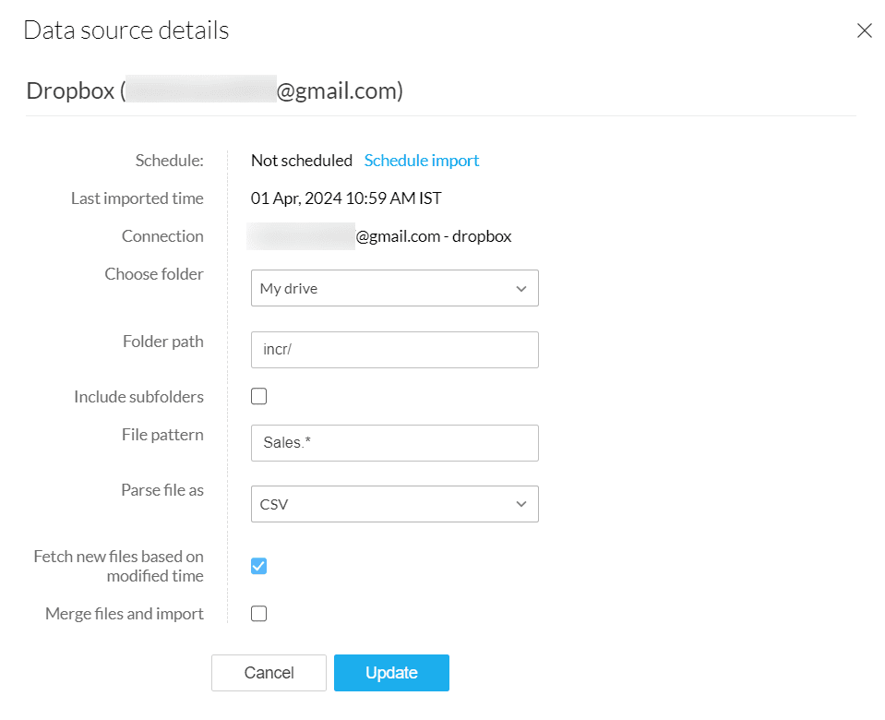885x720 pixels.
Task: Expand the Parse file as dropdown
Action: tap(394, 504)
